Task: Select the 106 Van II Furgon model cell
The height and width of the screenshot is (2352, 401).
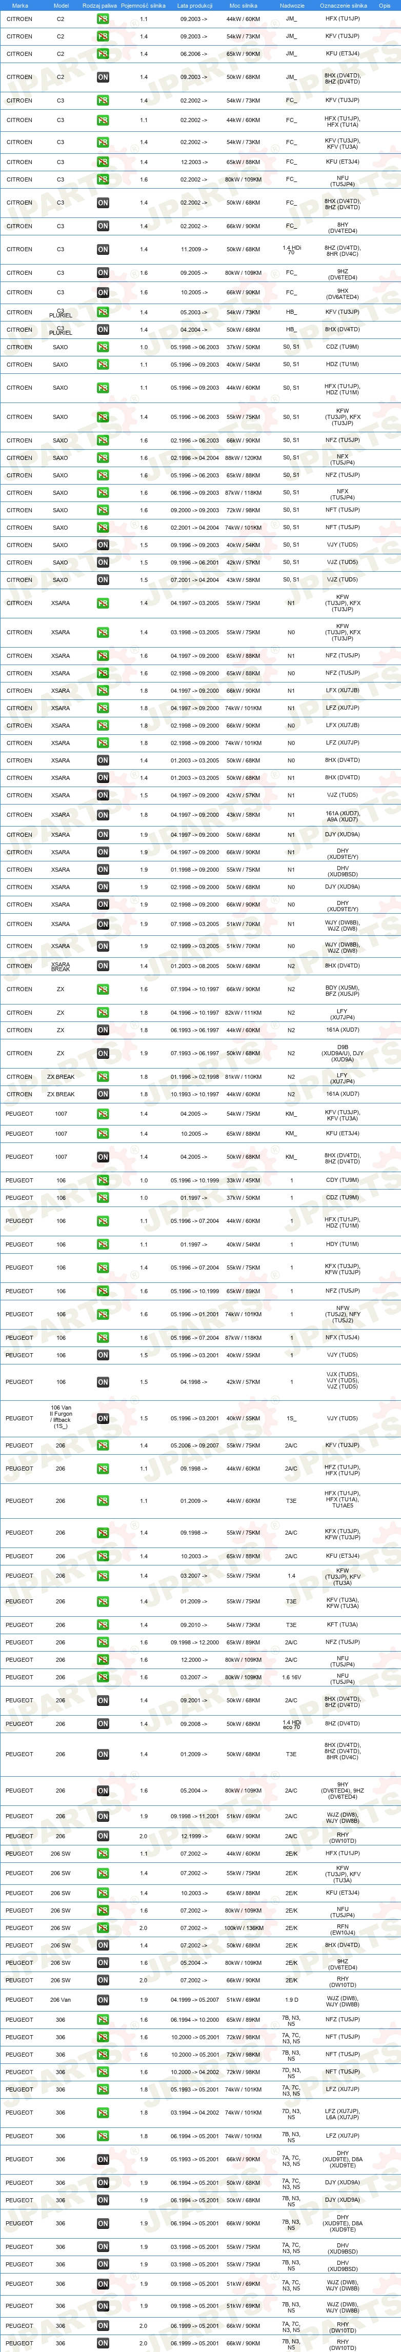Action: (61, 1416)
